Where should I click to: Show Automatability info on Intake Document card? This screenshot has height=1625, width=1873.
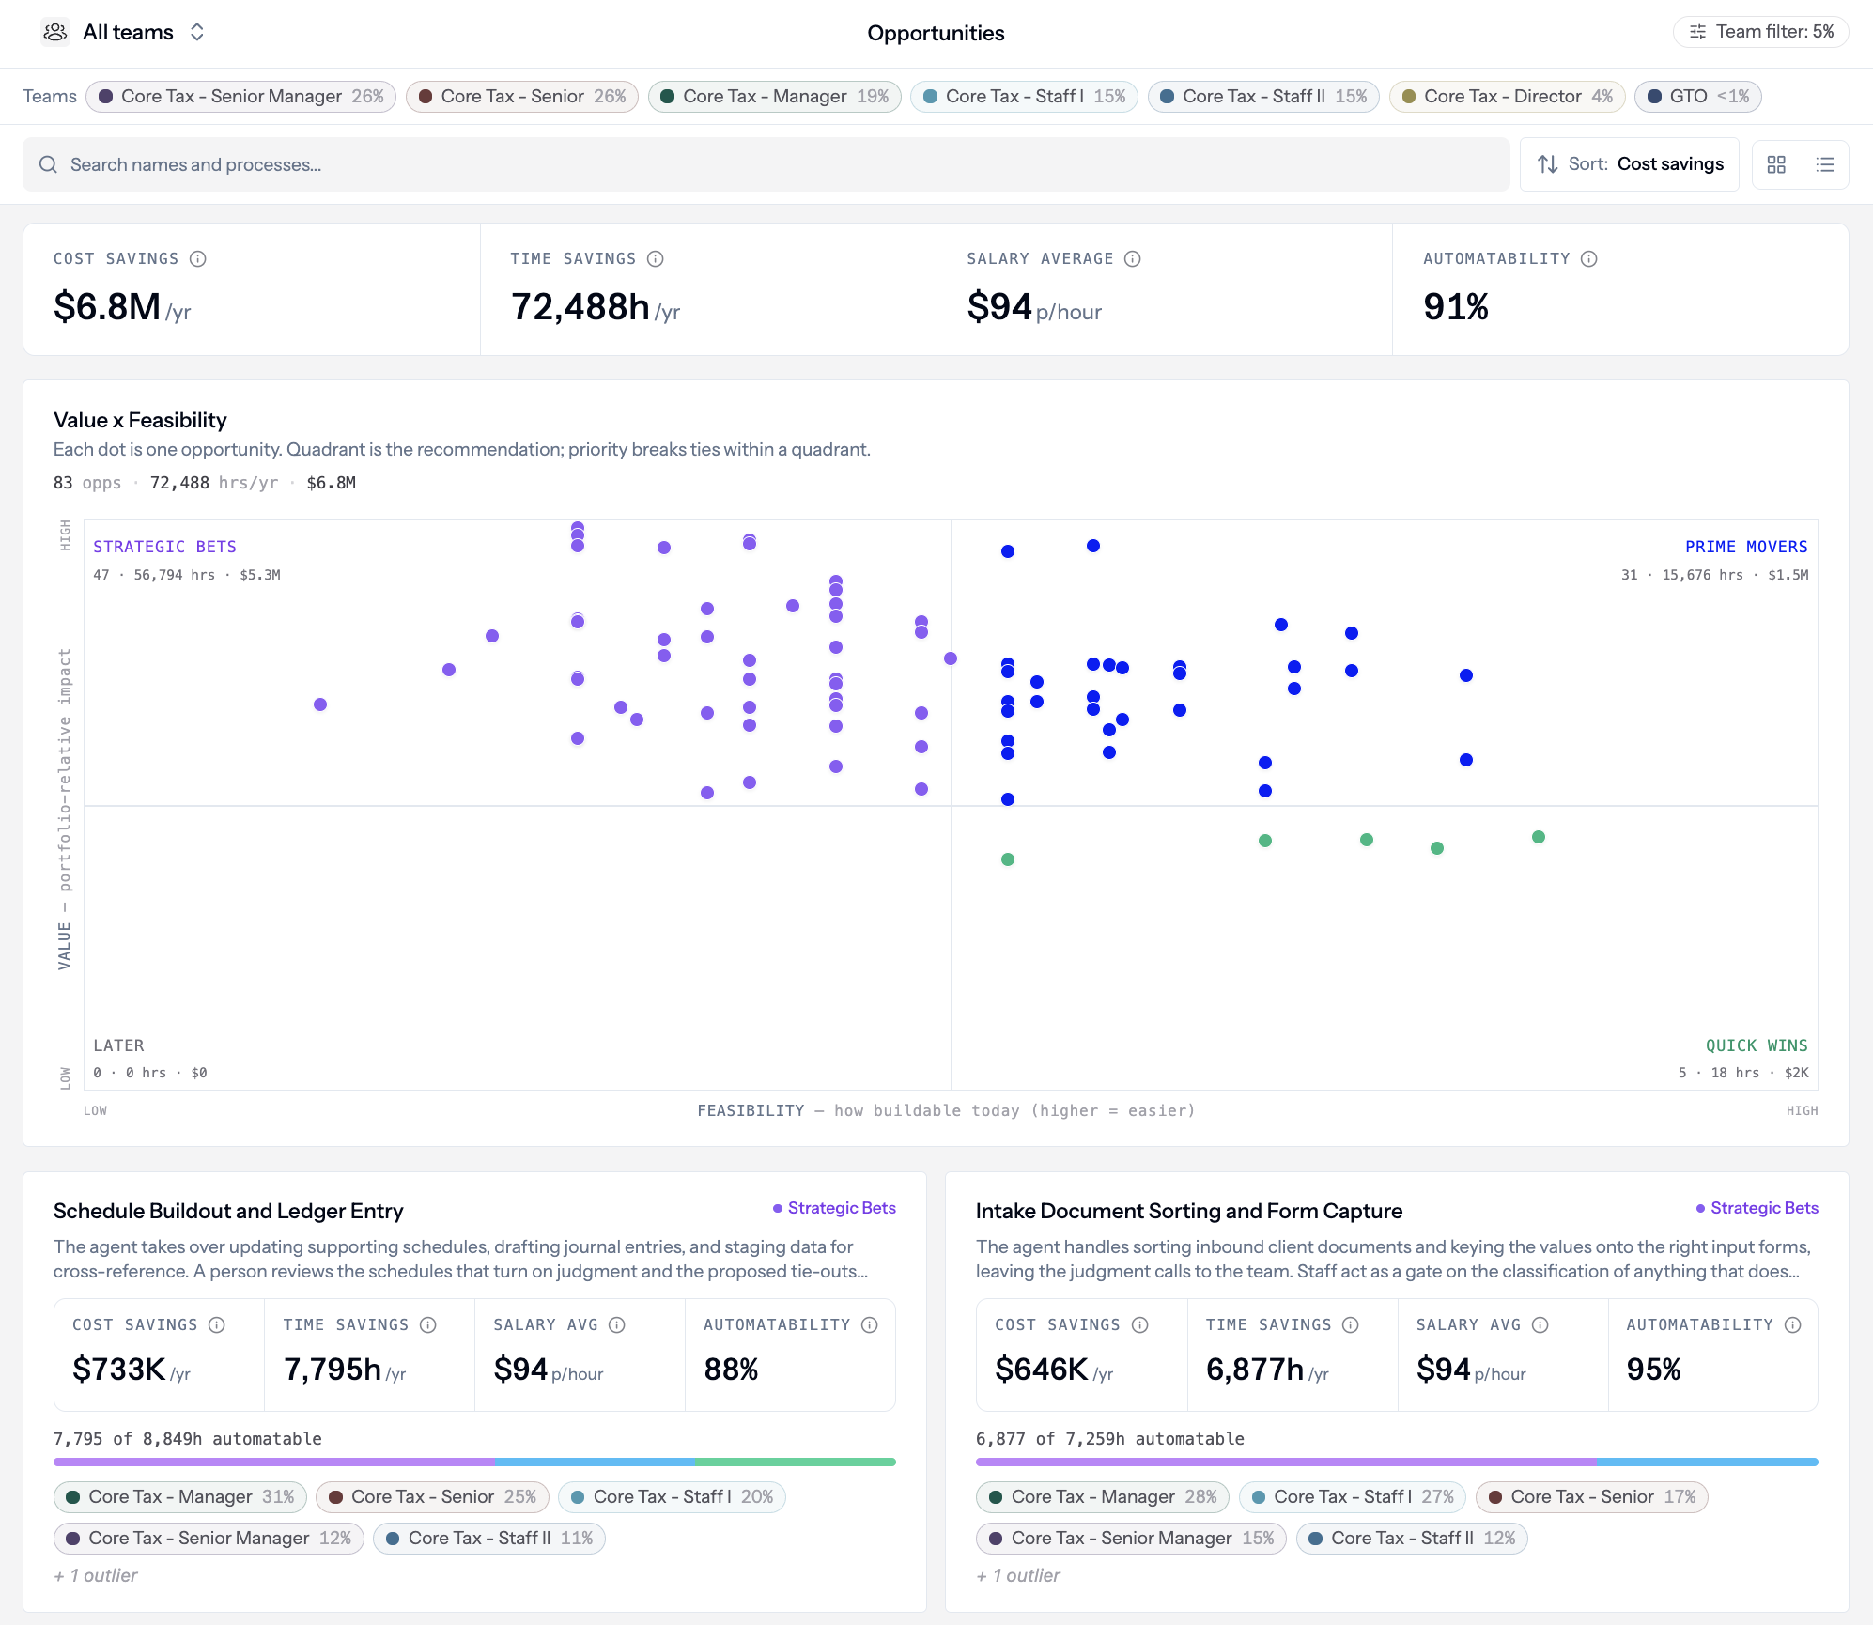(x=1793, y=1324)
